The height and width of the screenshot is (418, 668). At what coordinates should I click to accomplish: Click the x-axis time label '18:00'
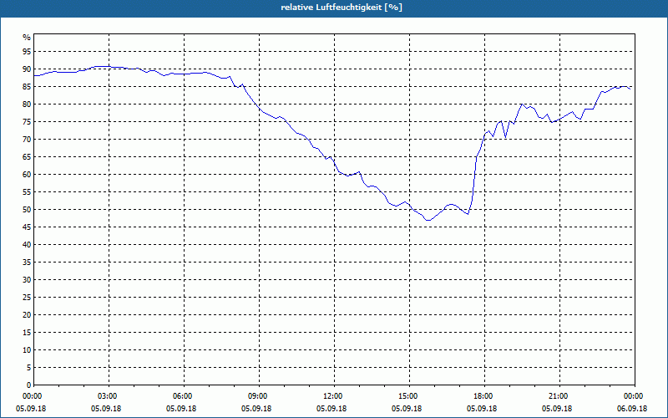point(484,396)
